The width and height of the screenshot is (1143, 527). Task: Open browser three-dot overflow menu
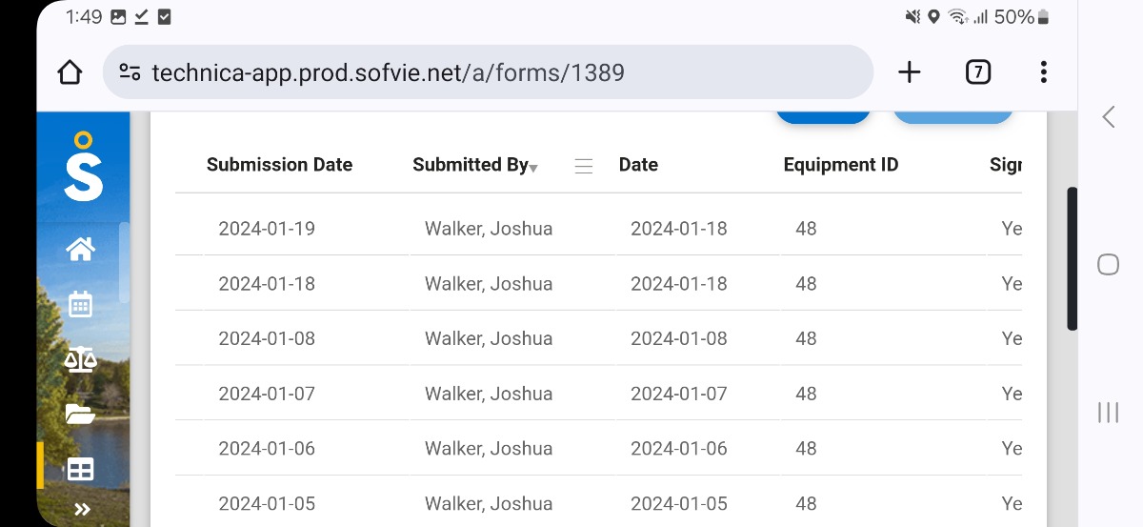1044,71
